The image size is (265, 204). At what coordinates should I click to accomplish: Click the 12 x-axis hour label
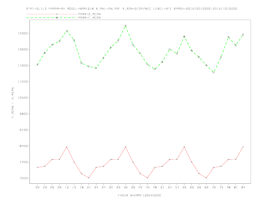(x=67, y=187)
